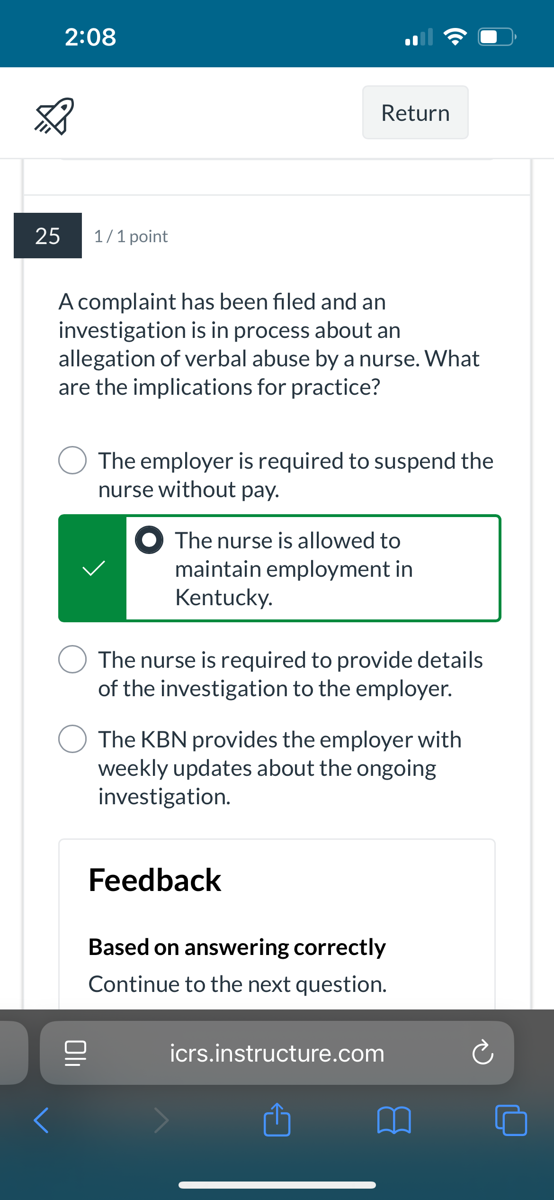Tap the Wi-Fi status icon
Screen dimensions: 554x1200
tap(455, 36)
